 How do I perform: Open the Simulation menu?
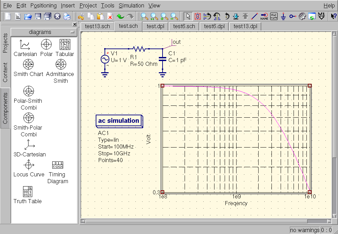tap(131, 5)
